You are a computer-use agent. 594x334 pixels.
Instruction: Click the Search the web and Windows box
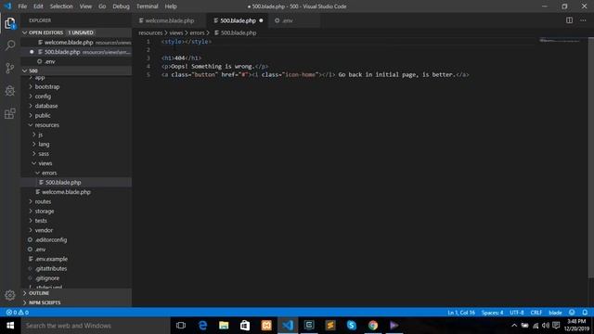tap(96, 326)
